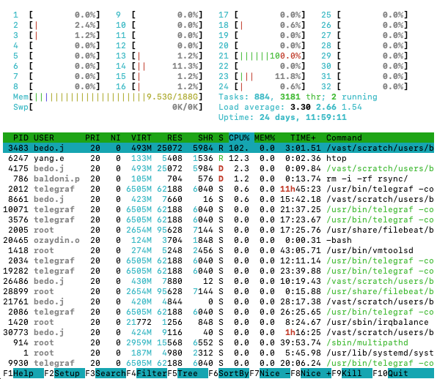The height and width of the screenshot is (379, 437).
Task: Click CPU 21 meter at 100.0%
Action: (x=262, y=56)
